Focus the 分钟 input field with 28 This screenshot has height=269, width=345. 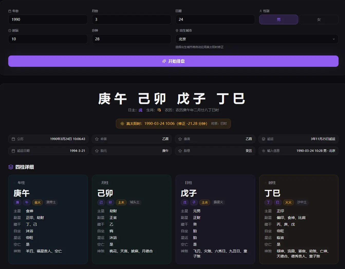click(132, 39)
